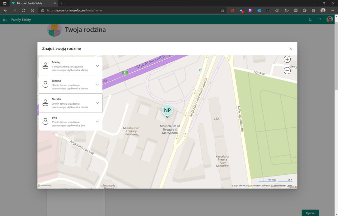Screen dimensions: 338x216
Task: Click the OneNote extension icon
Action: pos(250,10)
